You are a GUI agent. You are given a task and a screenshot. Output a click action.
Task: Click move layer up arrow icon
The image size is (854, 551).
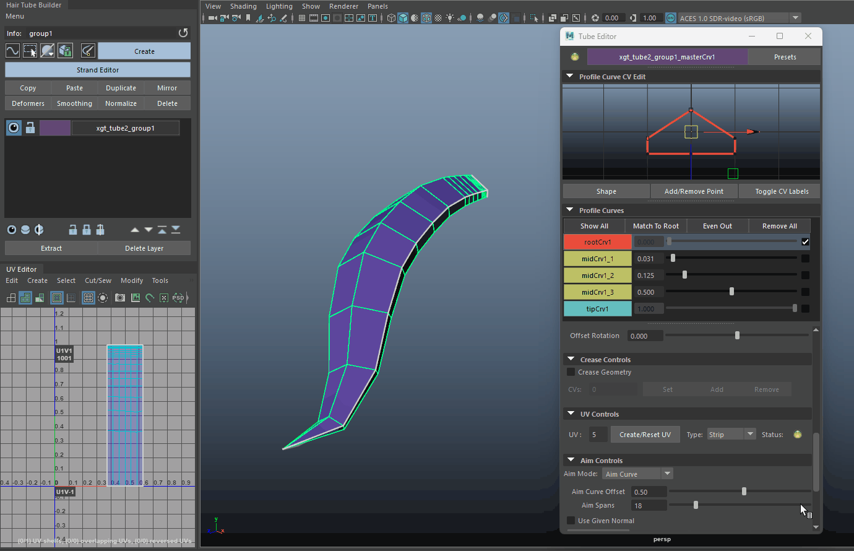135,230
